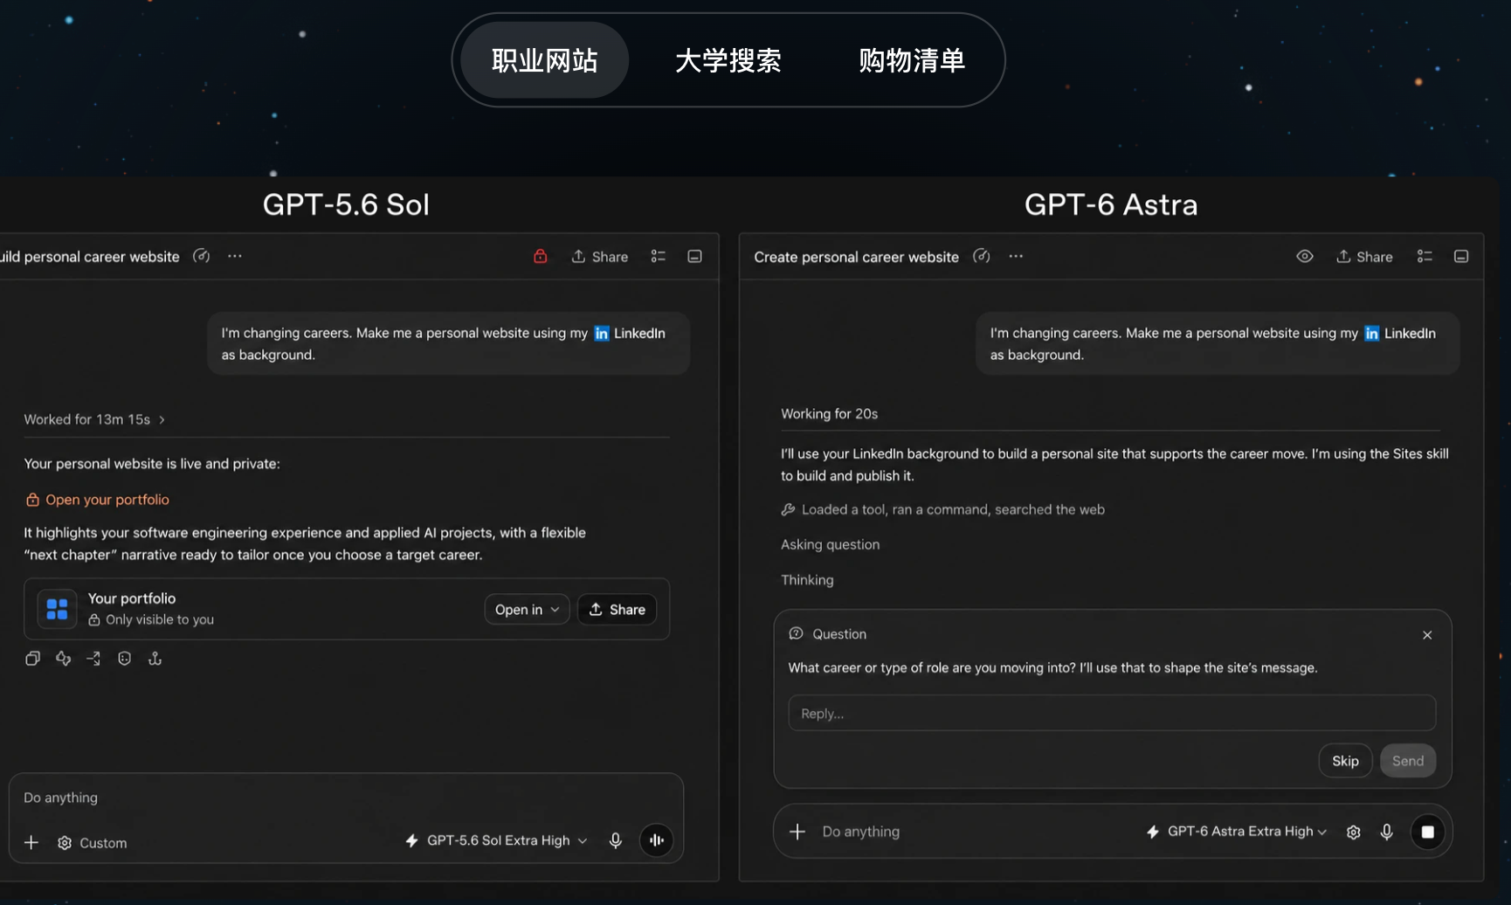Click speed gauge icon beside Create personal career website

pyautogui.click(x=982, y=256)
